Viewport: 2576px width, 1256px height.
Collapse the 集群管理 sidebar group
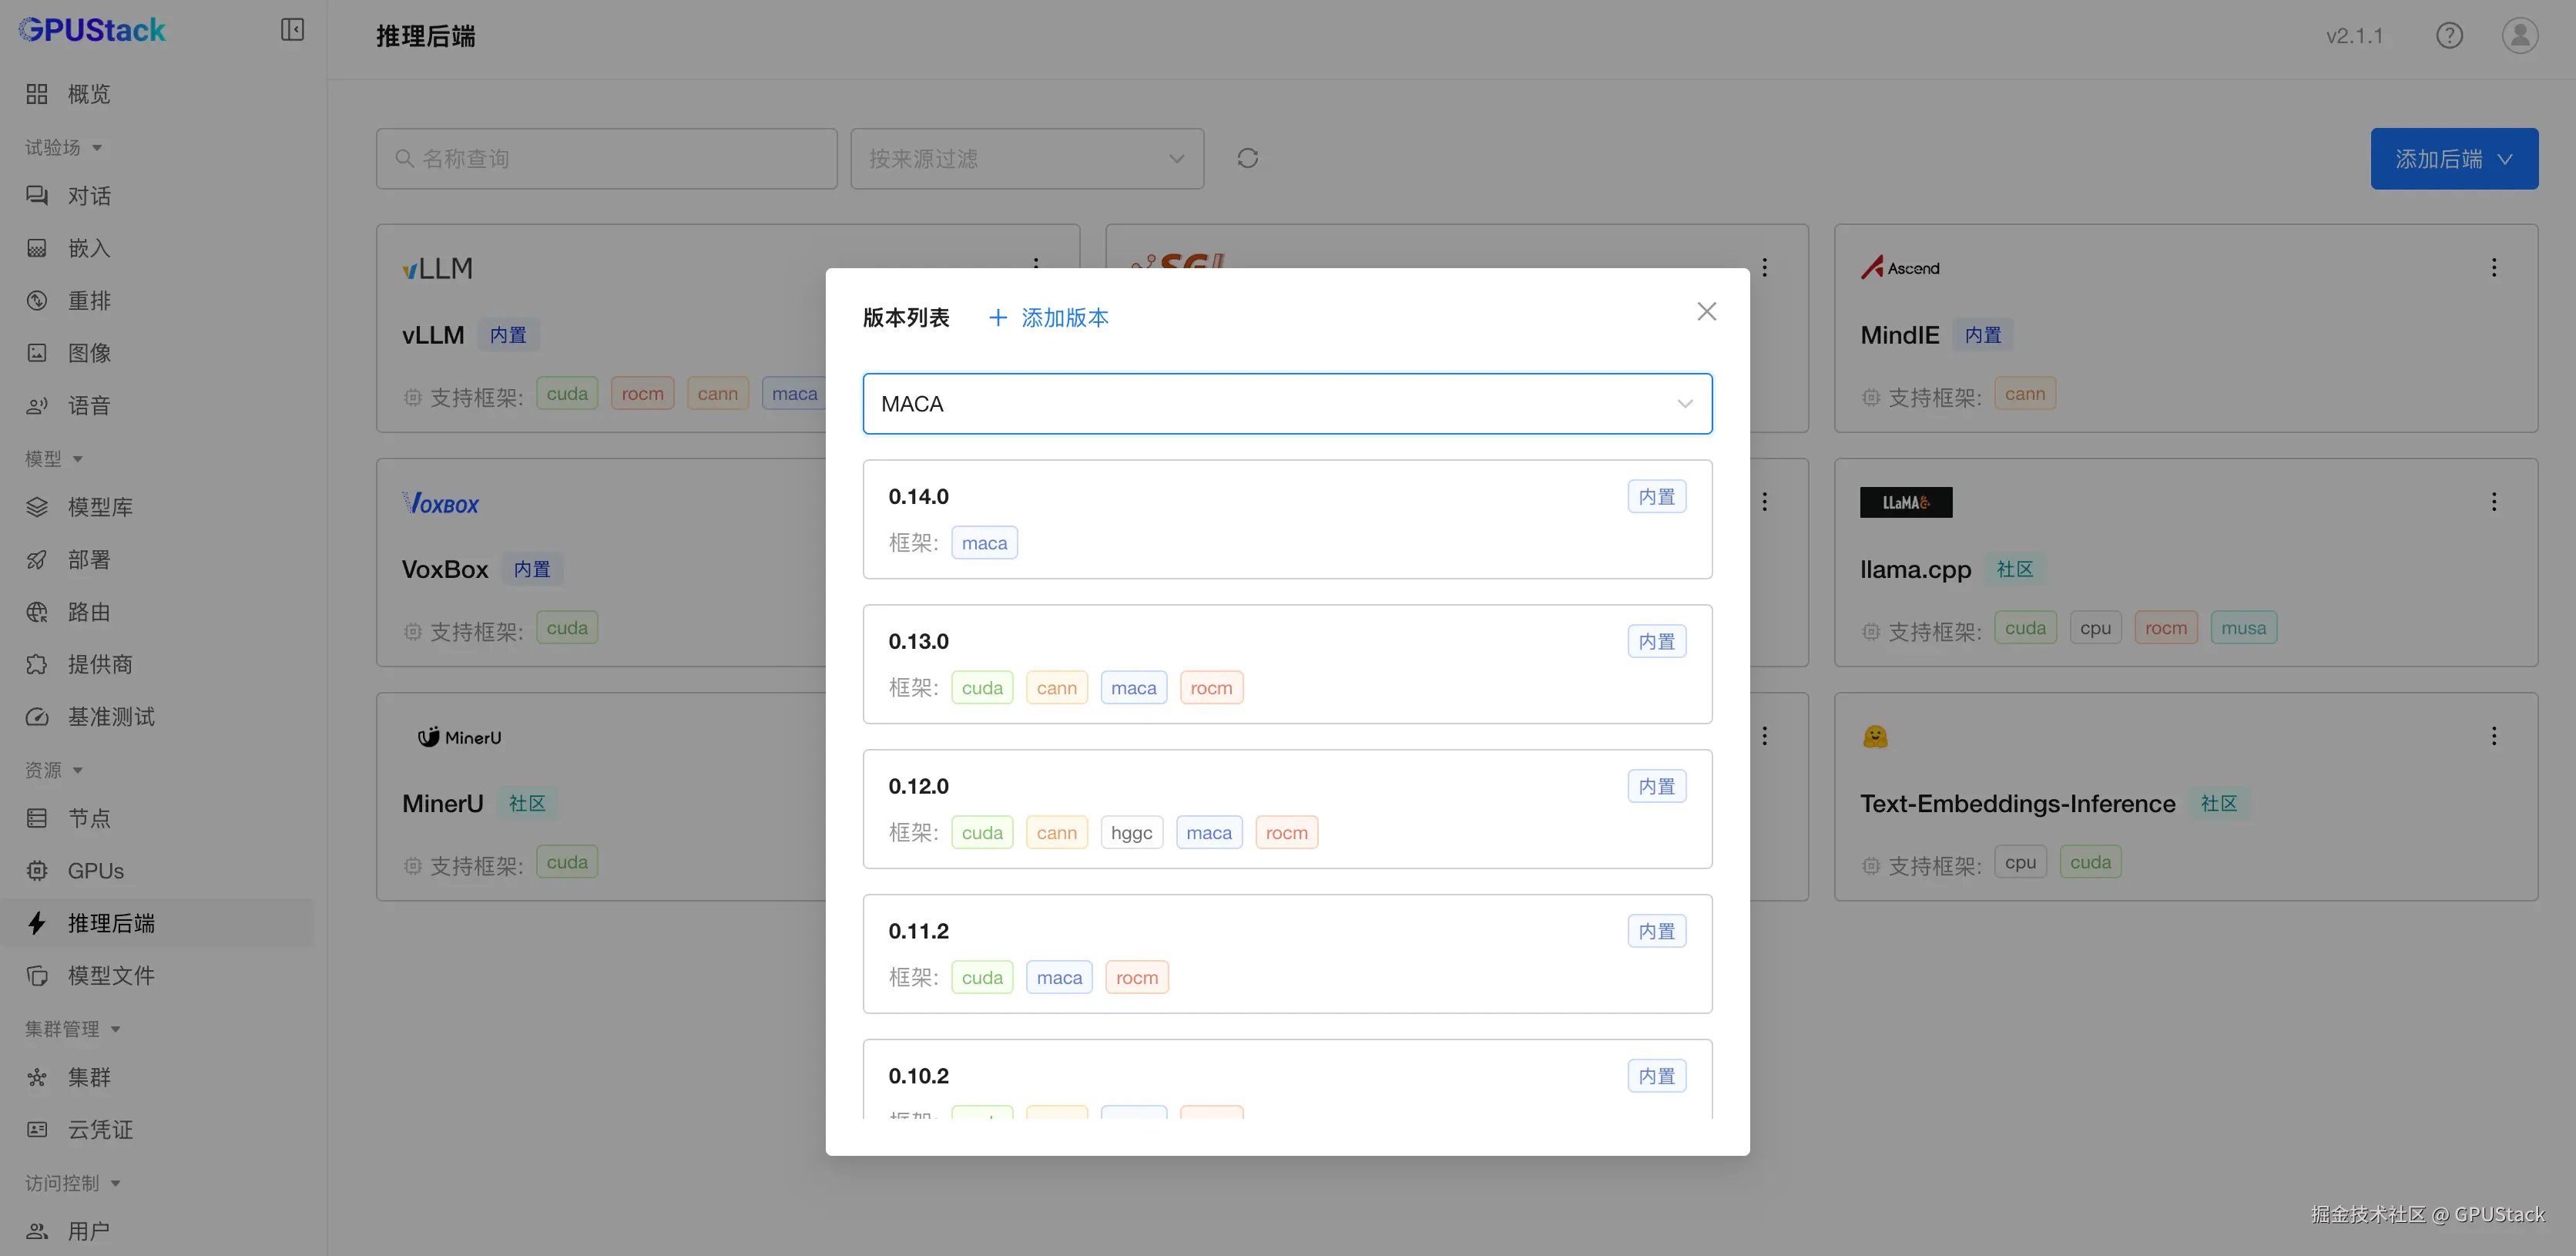coord(73,1029)
